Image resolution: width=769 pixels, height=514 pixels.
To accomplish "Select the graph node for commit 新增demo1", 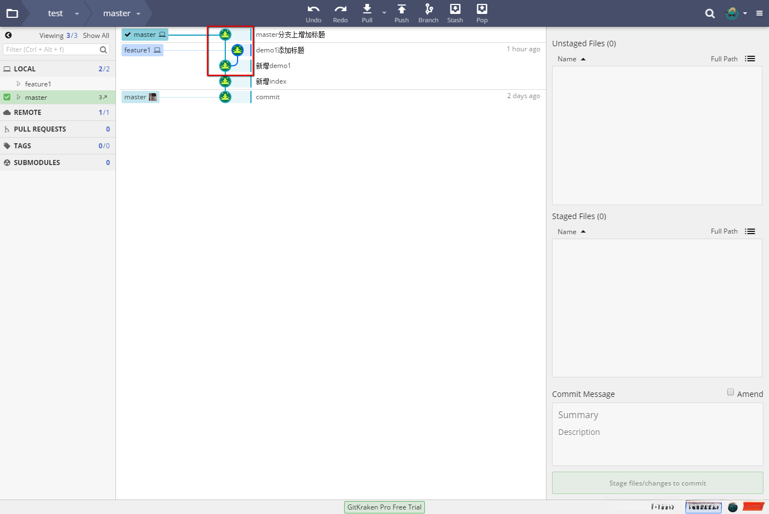I will click(x=225, y=66).
